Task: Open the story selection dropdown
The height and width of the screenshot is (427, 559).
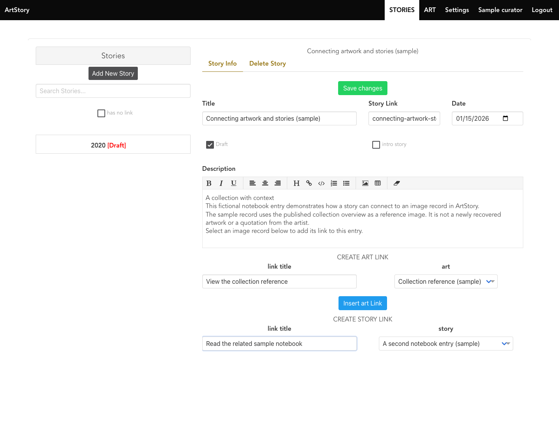Action: point(446,344)
